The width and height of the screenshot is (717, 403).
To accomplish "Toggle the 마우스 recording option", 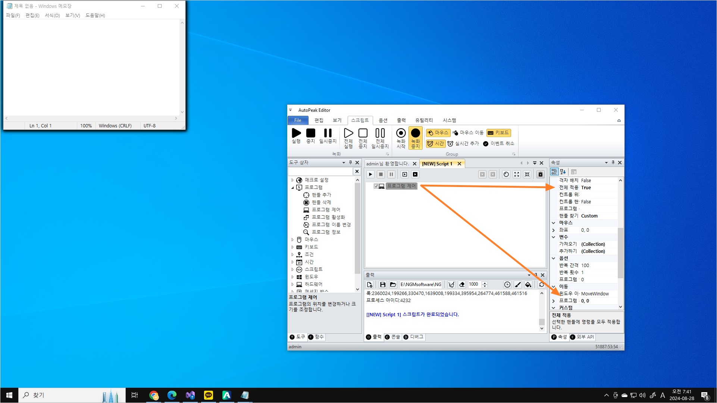I will click(x=438, y=133).
